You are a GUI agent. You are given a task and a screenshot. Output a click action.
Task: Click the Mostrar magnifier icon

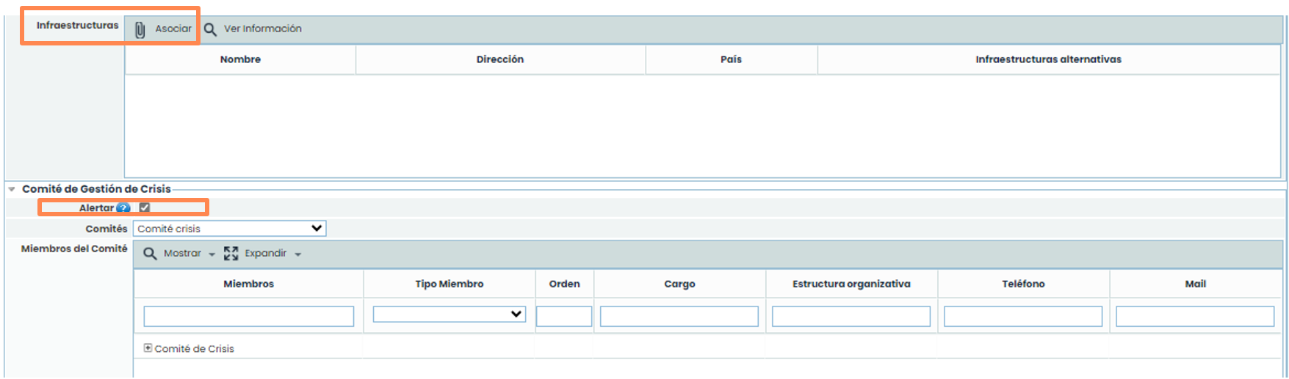click(x=150, y=254)
